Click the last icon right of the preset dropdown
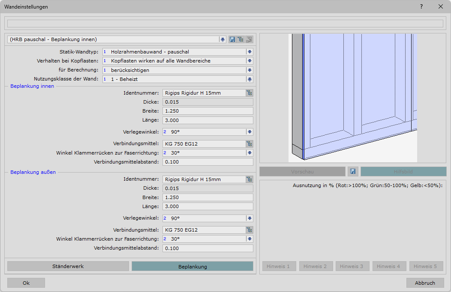The image size is (451, 292). point(249,39)
